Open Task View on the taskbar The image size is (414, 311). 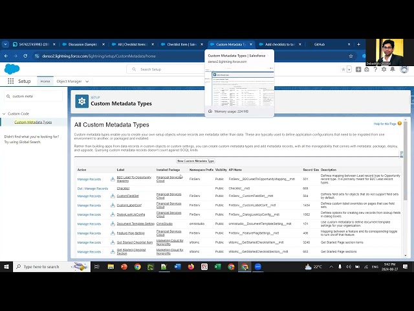click(x=97, y=267)
